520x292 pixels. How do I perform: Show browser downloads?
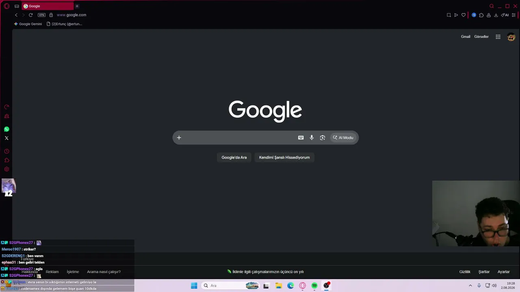coord(496,15)
